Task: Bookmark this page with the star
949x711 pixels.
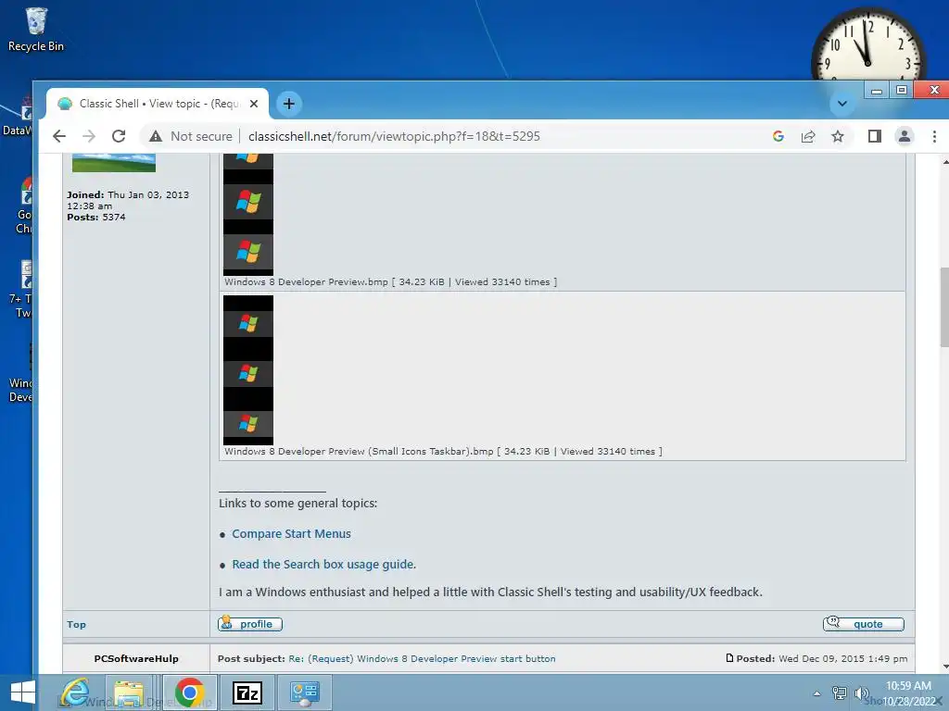Action: [838, 136]
